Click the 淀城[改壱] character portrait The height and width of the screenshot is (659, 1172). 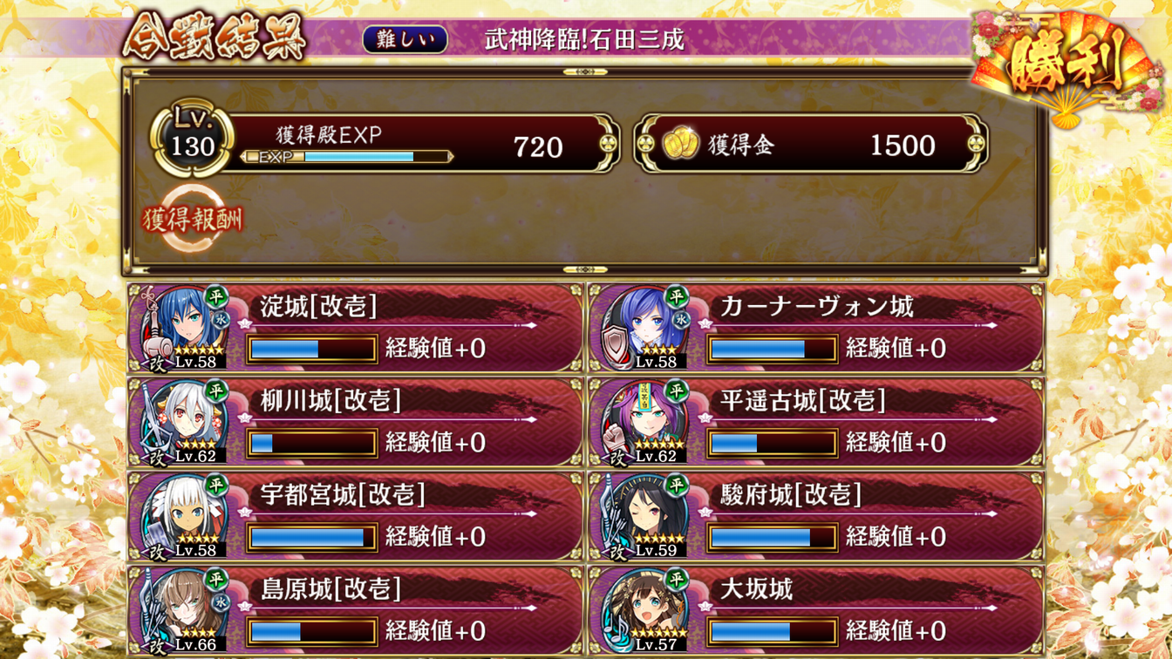[183, 328]
